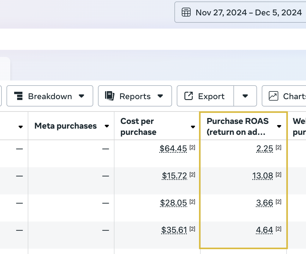Click the 13.08 ROAS value
Viewport: 306px width, 254px height.
tap(263, 176)
